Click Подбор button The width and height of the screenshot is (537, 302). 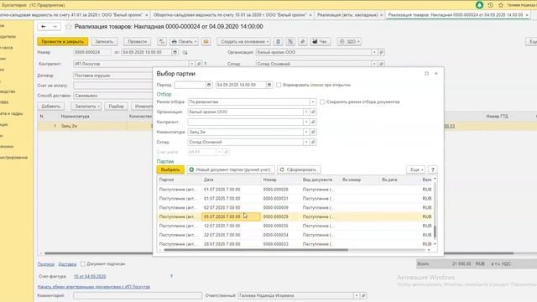[x=116, y=107]
